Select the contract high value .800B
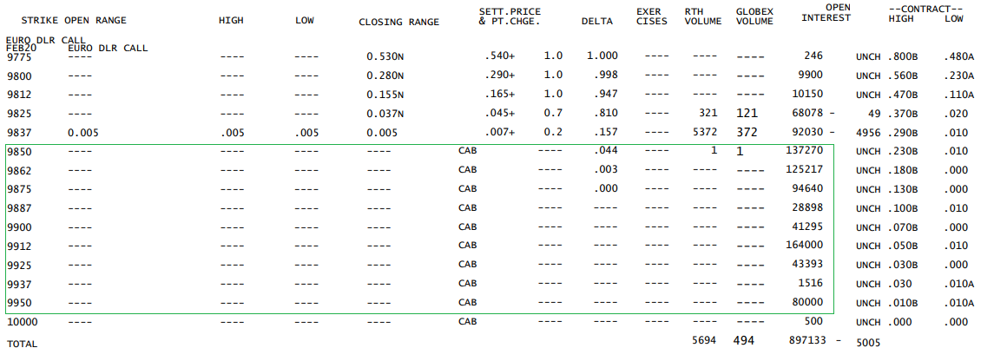Viewport: 994px width, 348px height. [x=905, y=56]
